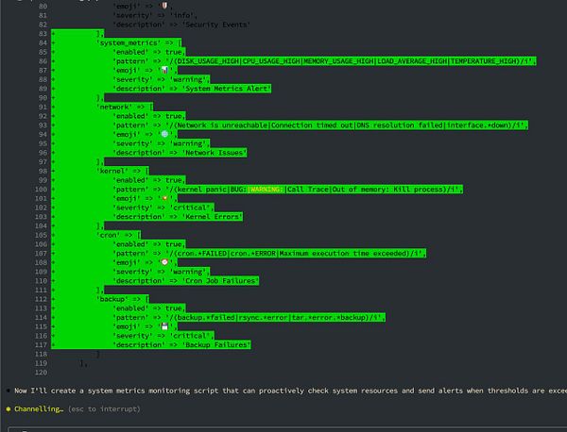Click severity 'critical' on line 116
Screen dimensions: 567x432
[190, 336]
